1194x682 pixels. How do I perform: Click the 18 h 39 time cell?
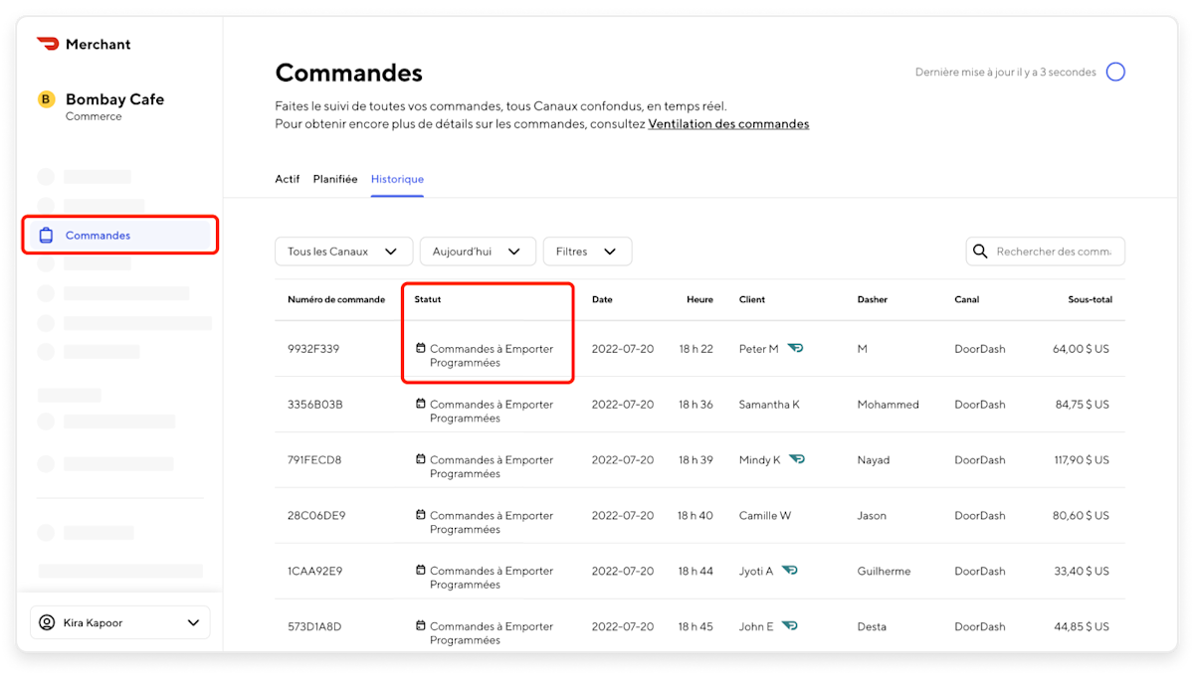(x=696, y=460)
